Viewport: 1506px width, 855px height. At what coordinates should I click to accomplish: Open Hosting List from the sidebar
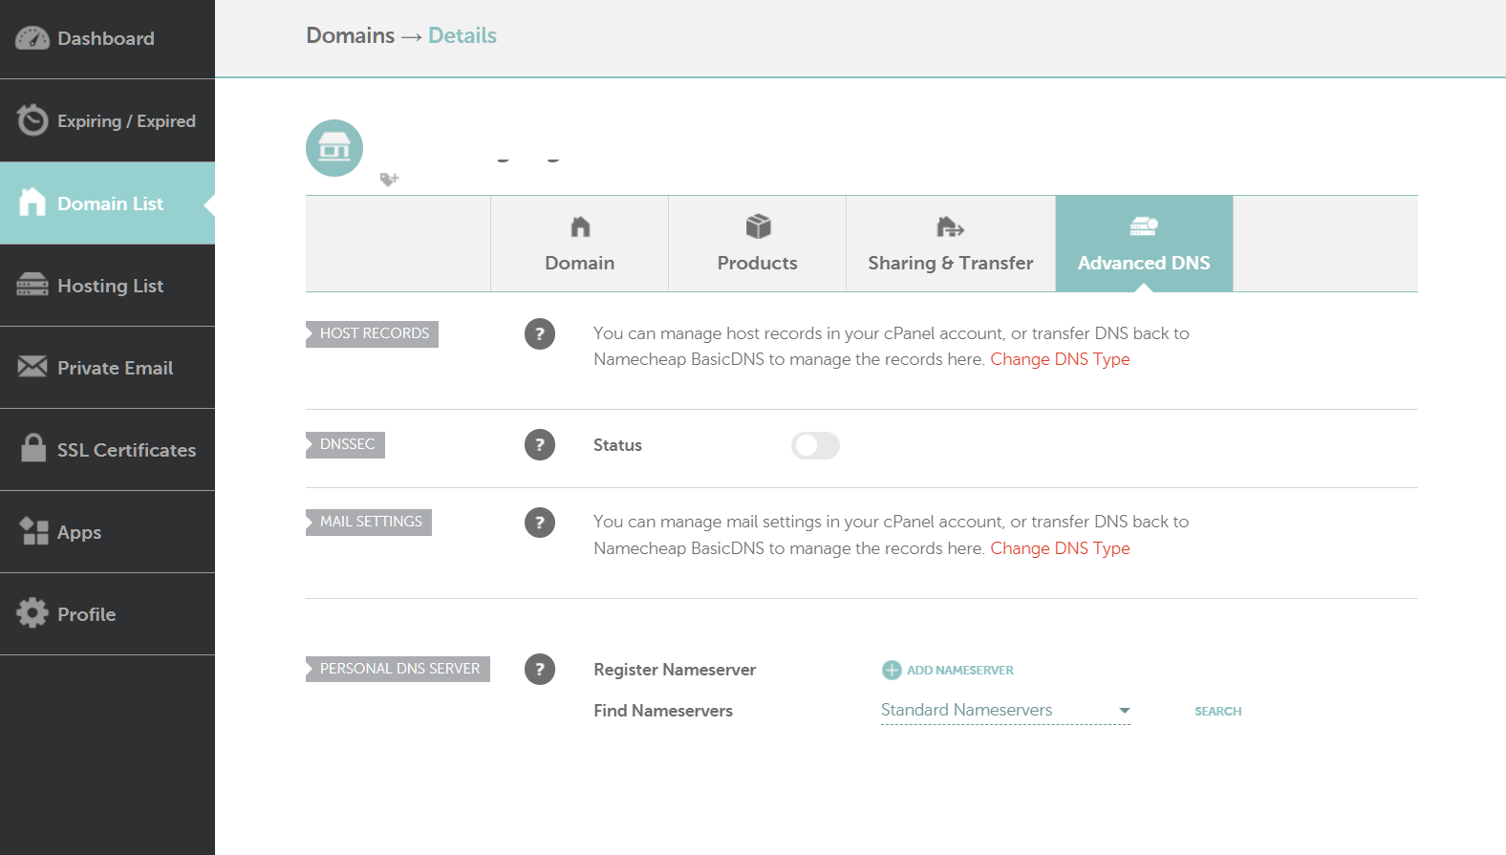pyautogui.click(x=109, y=286)
